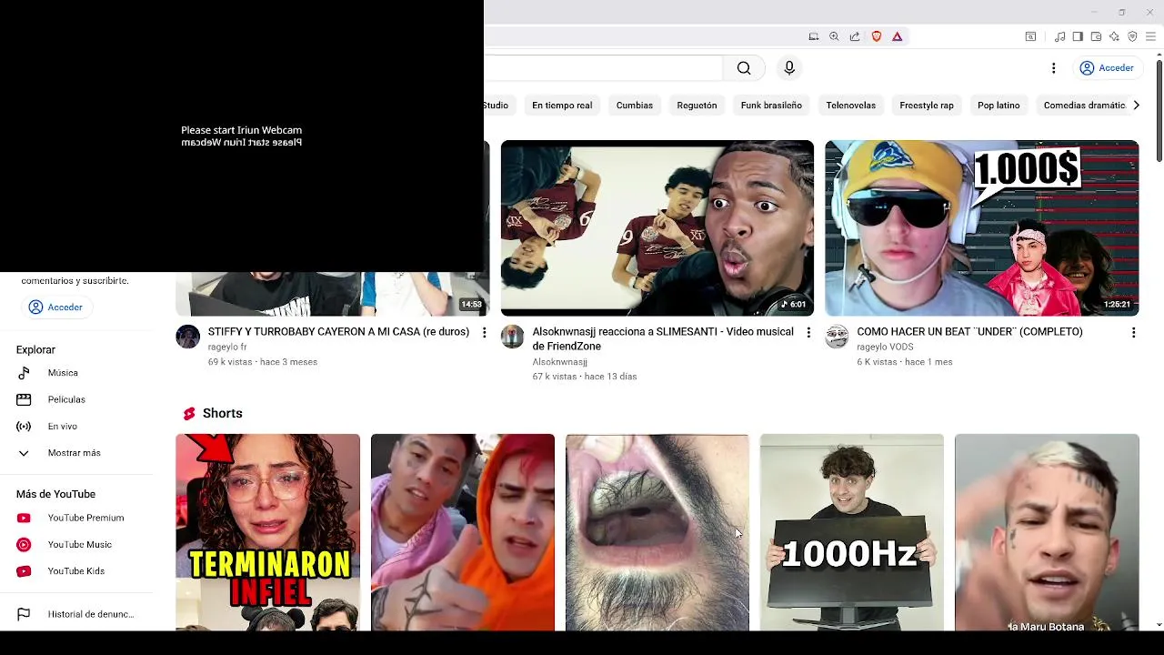Screen dimensions: 1164x655
Task: Open the 14:53 video thumbnail
Action: 333,294
